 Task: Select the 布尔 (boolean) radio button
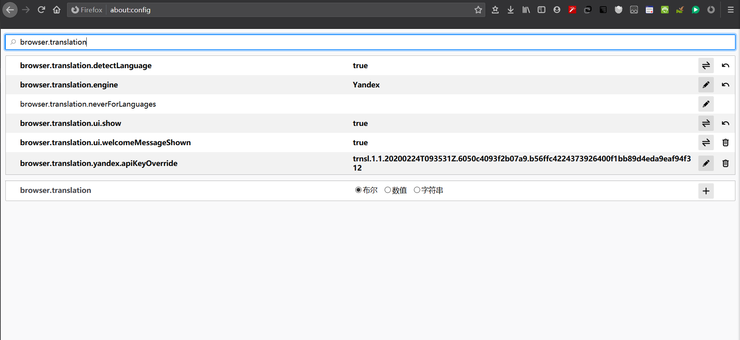point(358,190)
